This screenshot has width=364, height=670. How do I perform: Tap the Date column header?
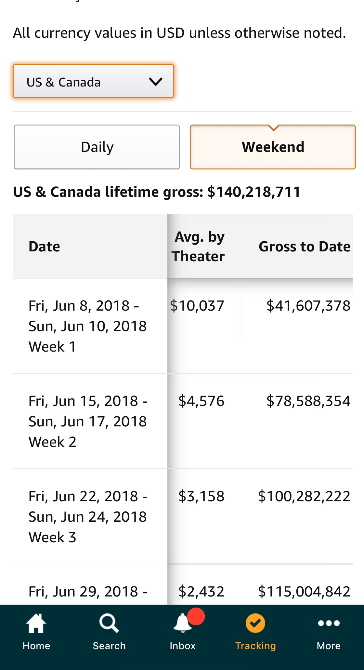pos(45,247)
